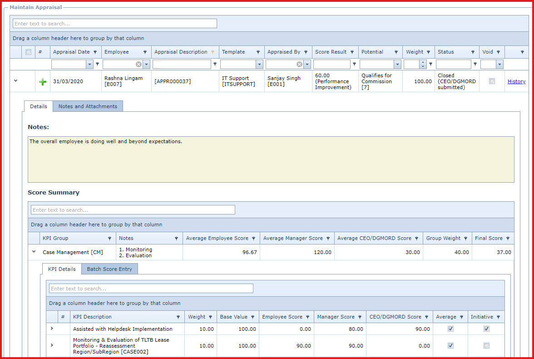Click the filter icon on Appraisal Description header
The width and height of the screenshot is (534, 359).
pyautogui.click(x=213, y=52)
